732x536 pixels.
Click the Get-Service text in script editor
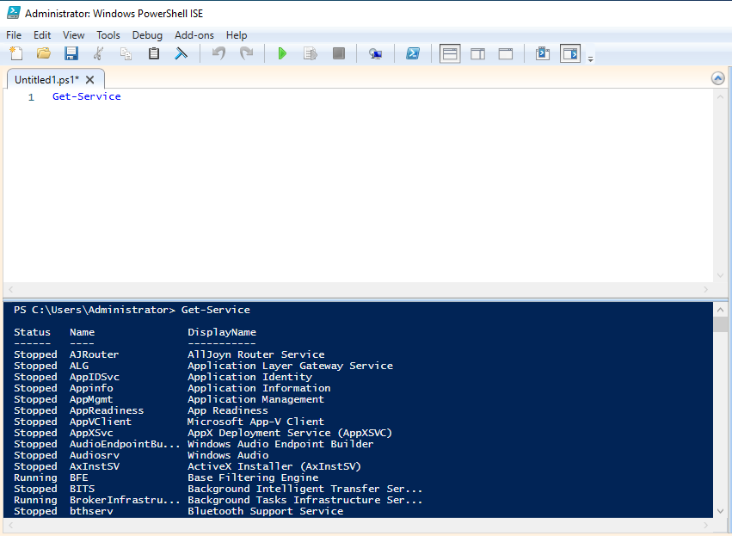86,96
